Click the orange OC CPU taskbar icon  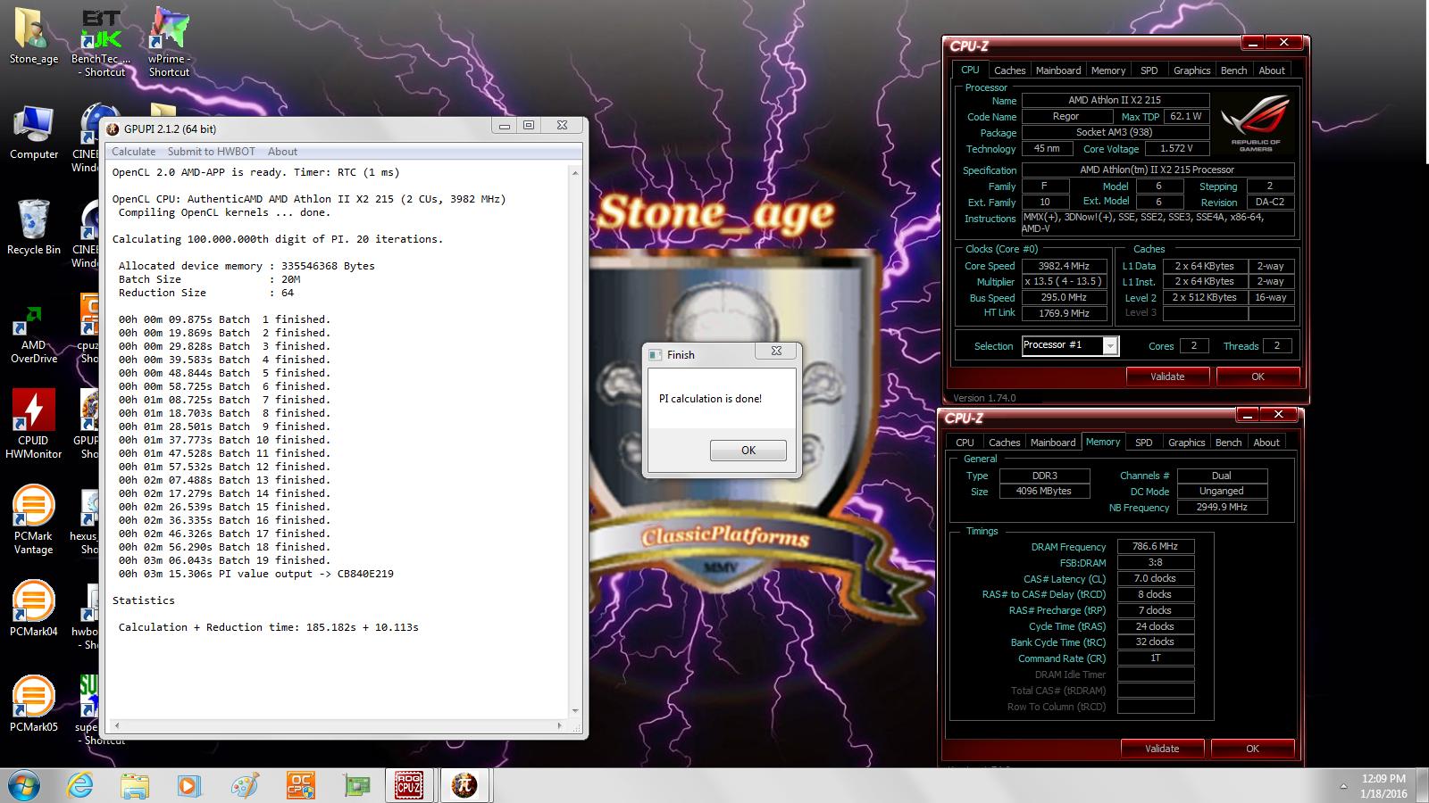pyautogui.click(x=299, y=785)
